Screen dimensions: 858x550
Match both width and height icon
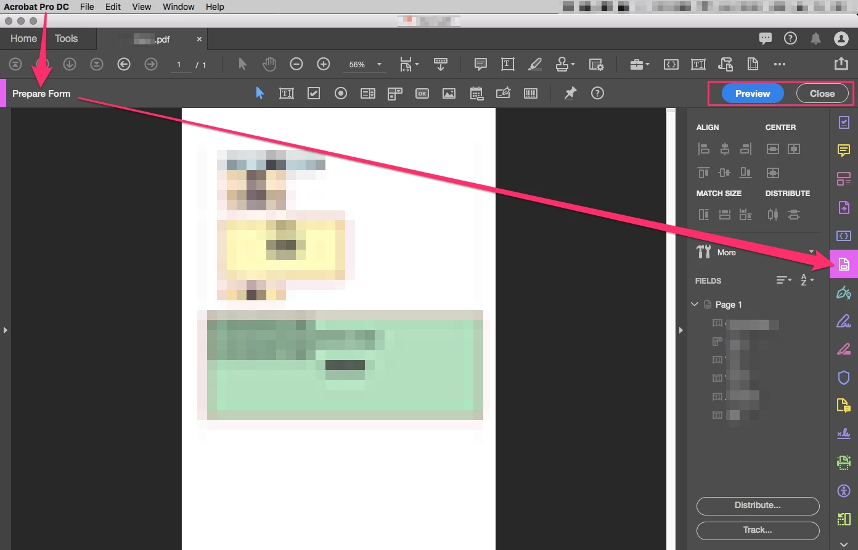click(746, 215)
